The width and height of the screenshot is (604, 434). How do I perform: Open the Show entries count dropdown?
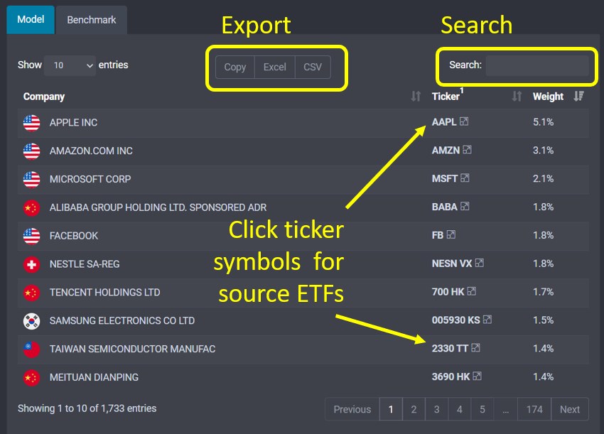(70, 65)
